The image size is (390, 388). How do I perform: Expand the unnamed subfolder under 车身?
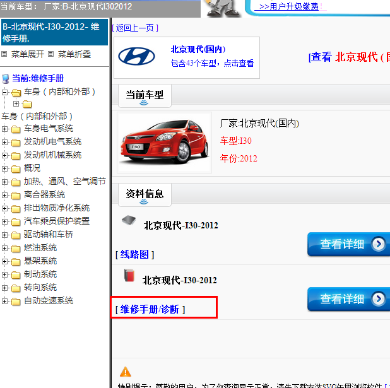click(x=16, y=103)
